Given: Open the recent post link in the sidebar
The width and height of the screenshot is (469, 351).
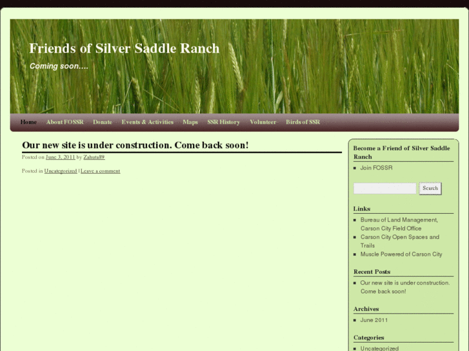Looking at the screenshot, I should pyautogui.click(x=405, y=287).
